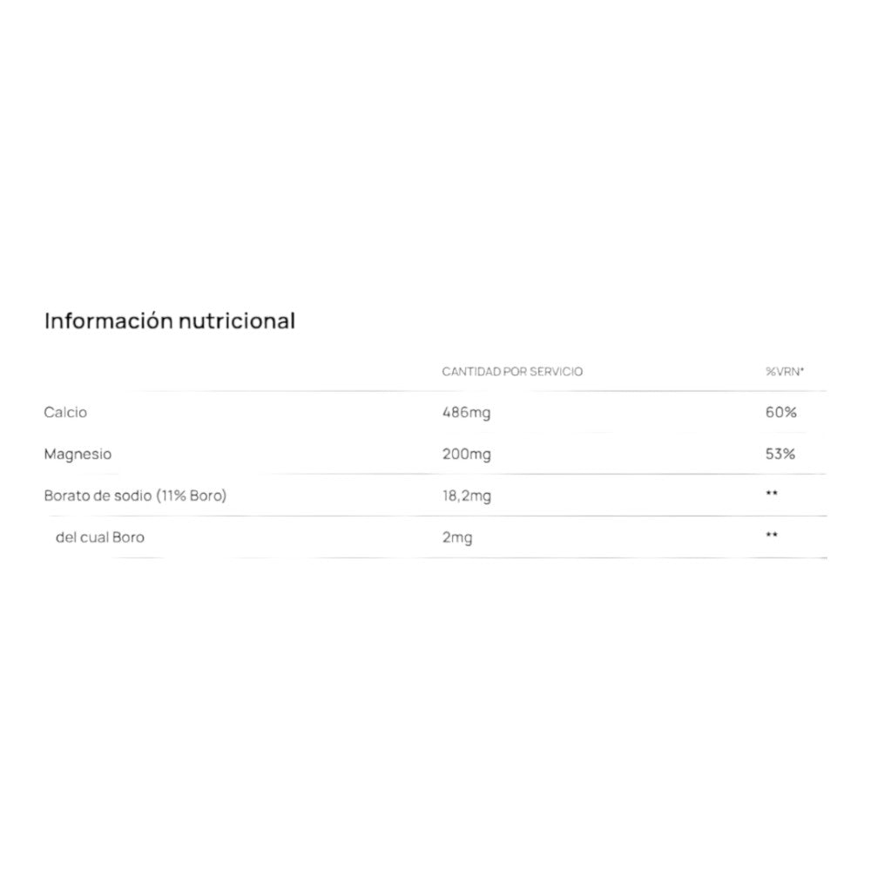
Task: Click the "%VRN*" column header
Action: 785,372
